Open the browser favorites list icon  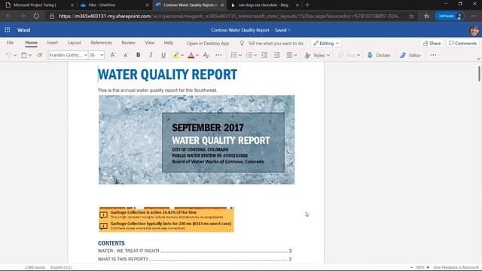pos(426,16)
